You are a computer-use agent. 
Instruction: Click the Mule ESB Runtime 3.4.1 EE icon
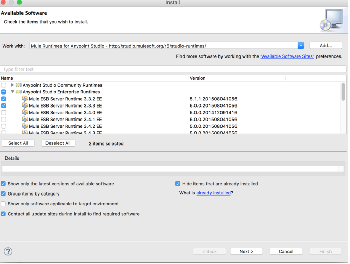(25, 120)
